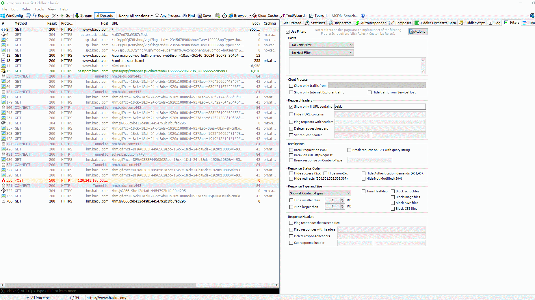This screenshot has width=535, height=300.
Task: Select session 15 passport.baidu.com row
Action: (x=140, y=71)
